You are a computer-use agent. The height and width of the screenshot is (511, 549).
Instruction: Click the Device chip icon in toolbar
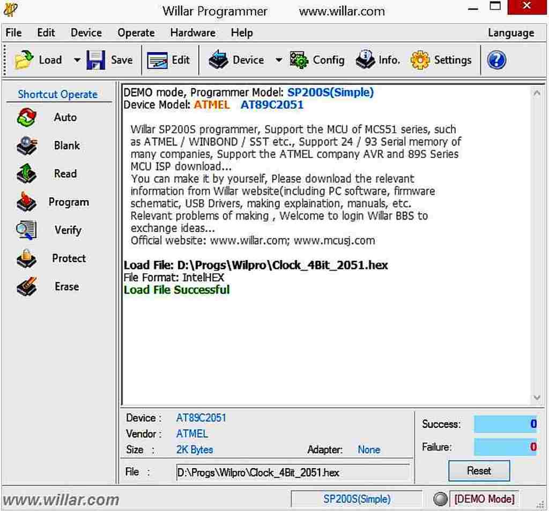(218, 60)
